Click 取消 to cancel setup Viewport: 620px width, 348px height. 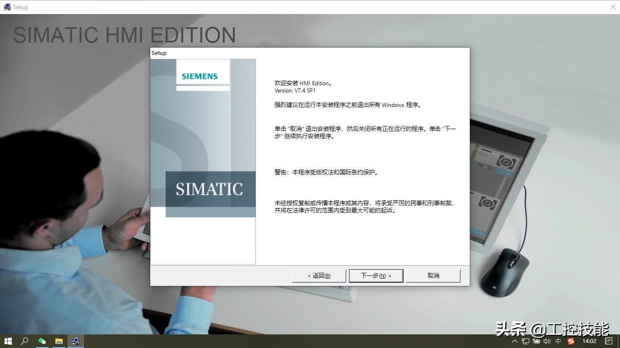pyautogui.click(x=432, y=275)
